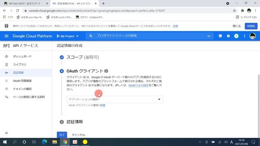Click the 有効化 button in the banner

(x=251, y=26)
